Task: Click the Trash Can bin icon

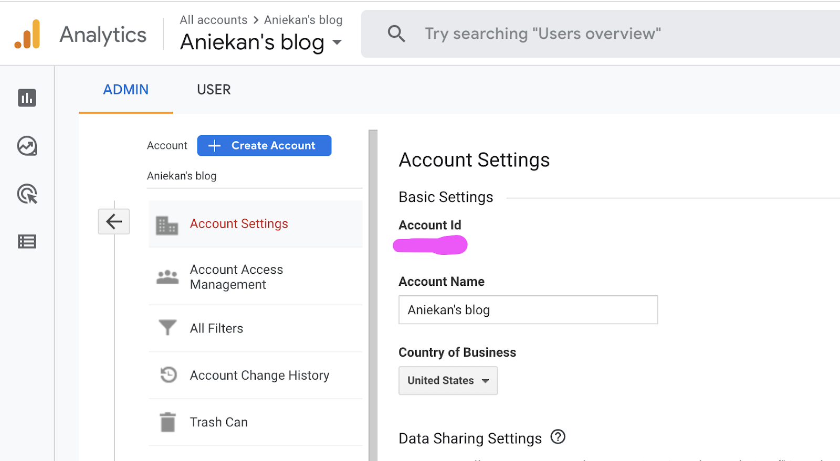Action: tap(167, 422)
